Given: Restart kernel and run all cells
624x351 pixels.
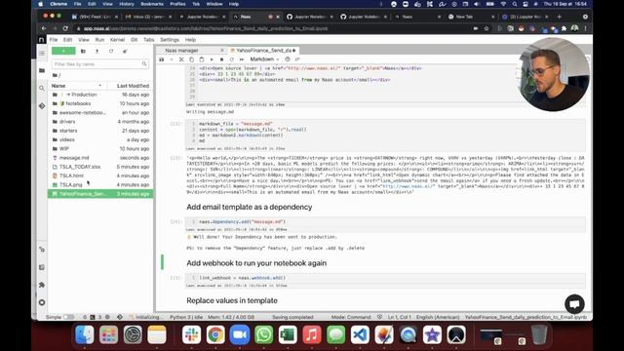Looking at the screenshot, I should pos(242,59).
